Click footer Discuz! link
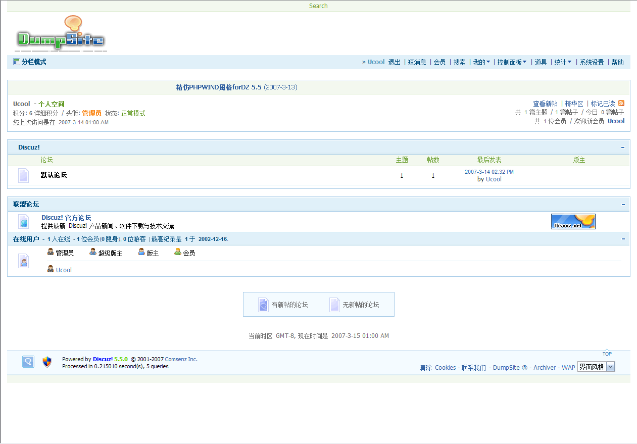 [x=103, y=359]
